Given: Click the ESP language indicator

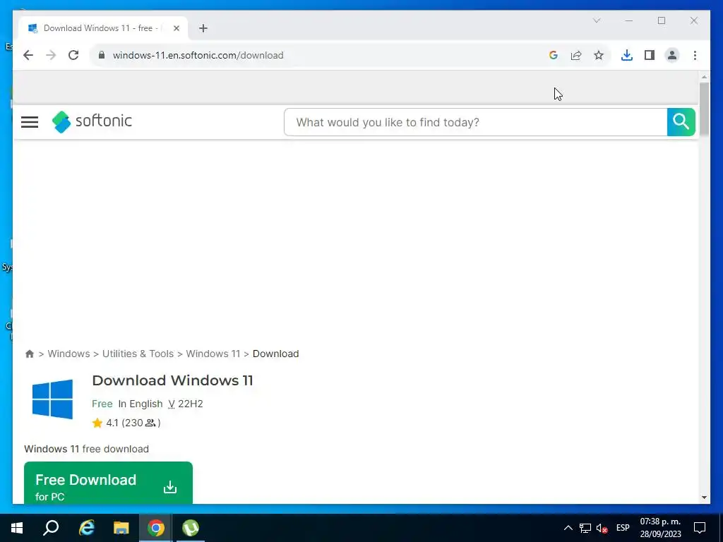Looking at the screenshot, I should pos(623,528).
